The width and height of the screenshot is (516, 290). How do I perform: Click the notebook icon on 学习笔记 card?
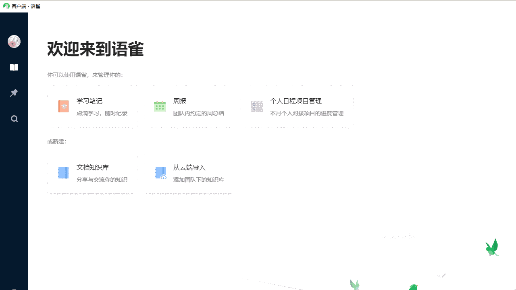click(63, 106)
